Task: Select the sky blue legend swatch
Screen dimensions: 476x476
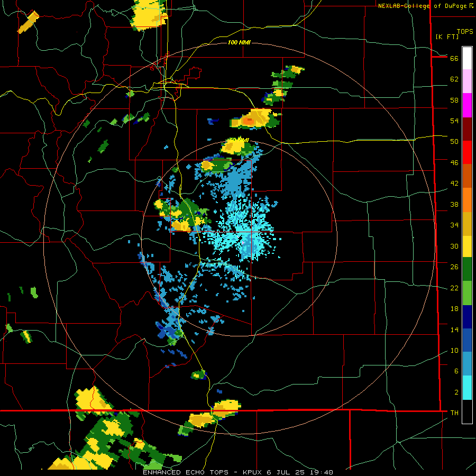Action: [467, 364]
